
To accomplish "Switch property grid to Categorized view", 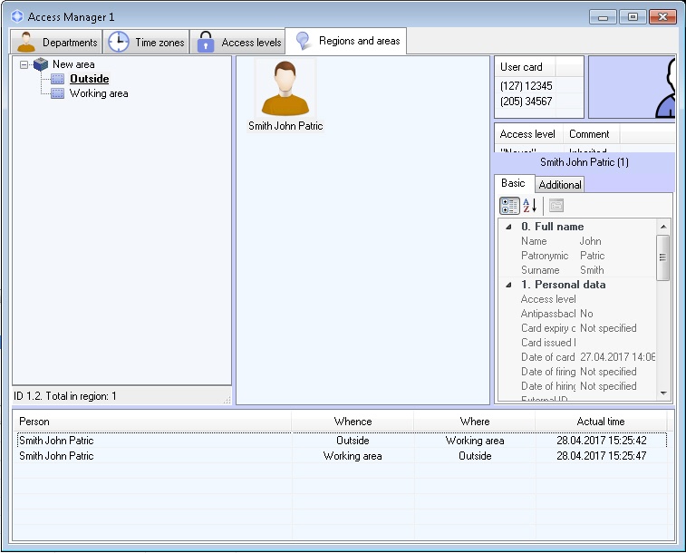I will pos(509,206).
